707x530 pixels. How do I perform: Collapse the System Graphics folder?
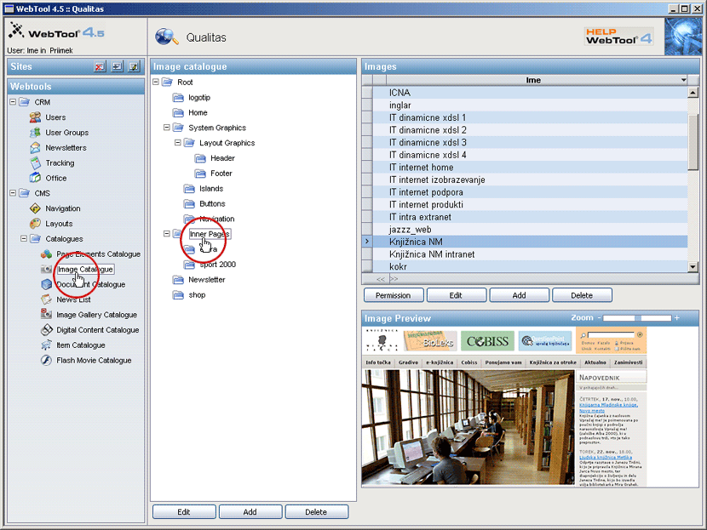pos(167,128)
